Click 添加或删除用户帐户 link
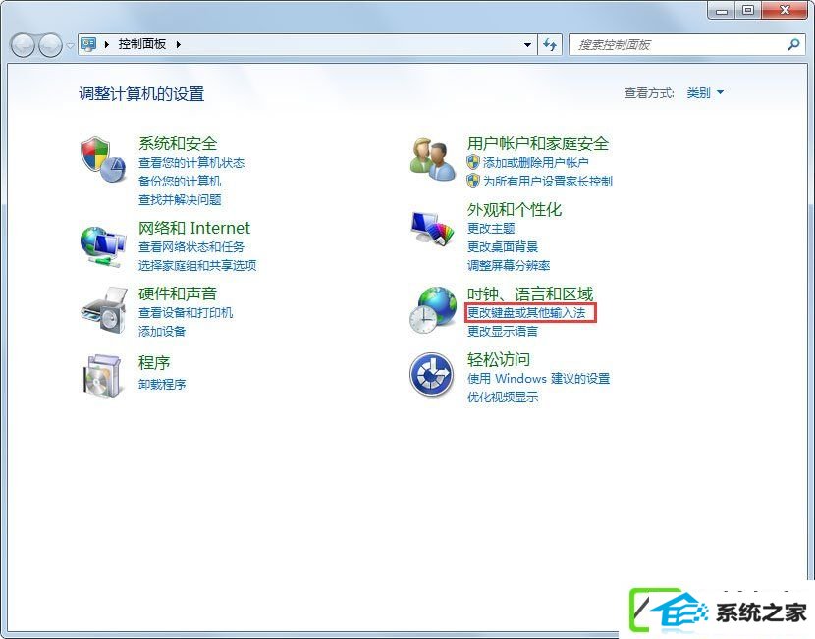 click(x=536, y=163)
